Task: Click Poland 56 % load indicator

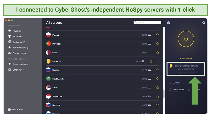Action: click(146, 35)
